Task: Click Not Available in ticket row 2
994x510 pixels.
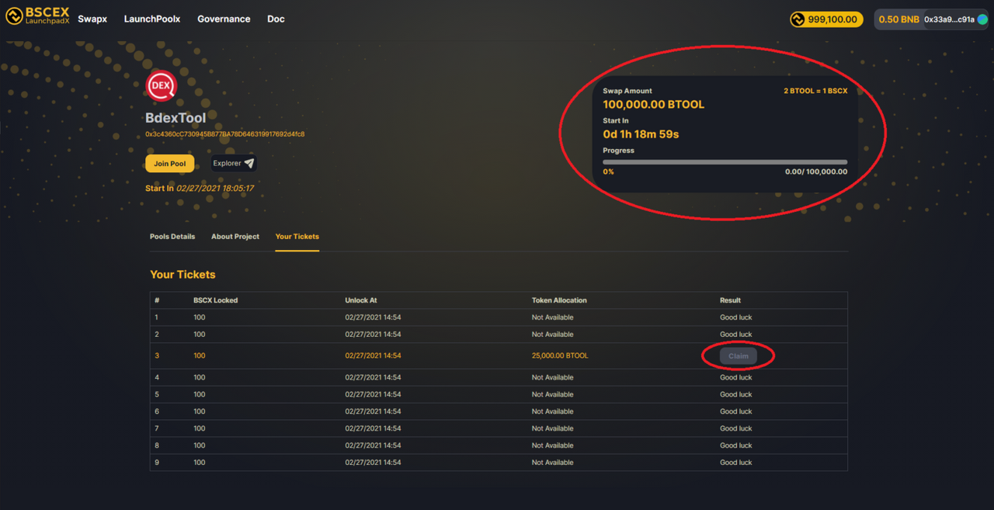Action: (x=552, y=335)
